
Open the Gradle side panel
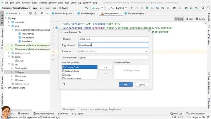tap(209, 17)
